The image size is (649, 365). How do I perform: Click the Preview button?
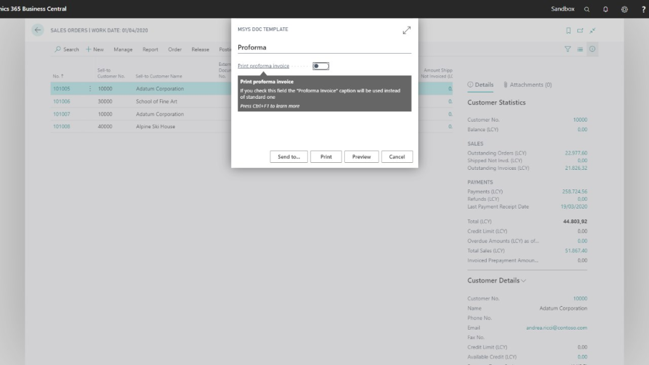tap(361, 157)
